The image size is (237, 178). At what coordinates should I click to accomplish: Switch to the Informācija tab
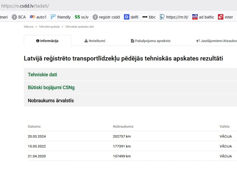[x=47, y=41]
